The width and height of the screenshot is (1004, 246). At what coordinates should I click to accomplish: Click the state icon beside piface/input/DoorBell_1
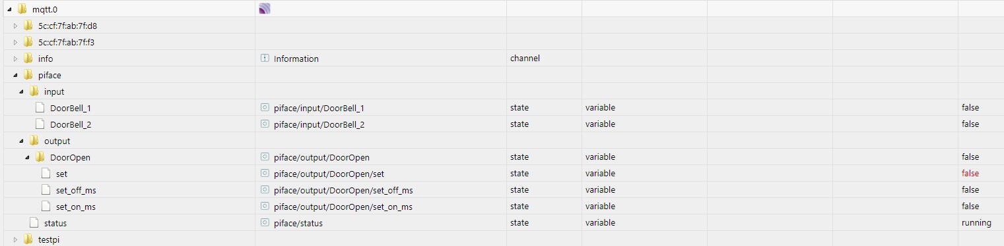tap(265, 108)
